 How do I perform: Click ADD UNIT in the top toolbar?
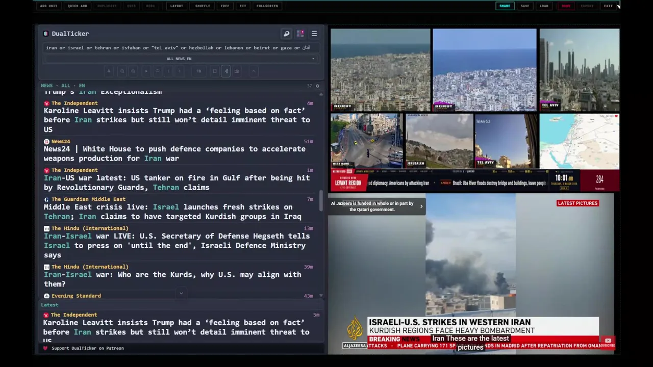[x=48, y=6]
